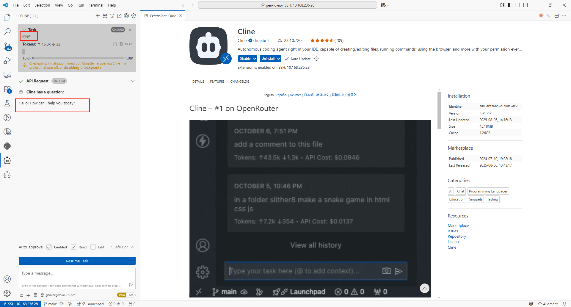571x307 pixels.
Task: Expand the API Request row chevron
Action: point(133,81)
